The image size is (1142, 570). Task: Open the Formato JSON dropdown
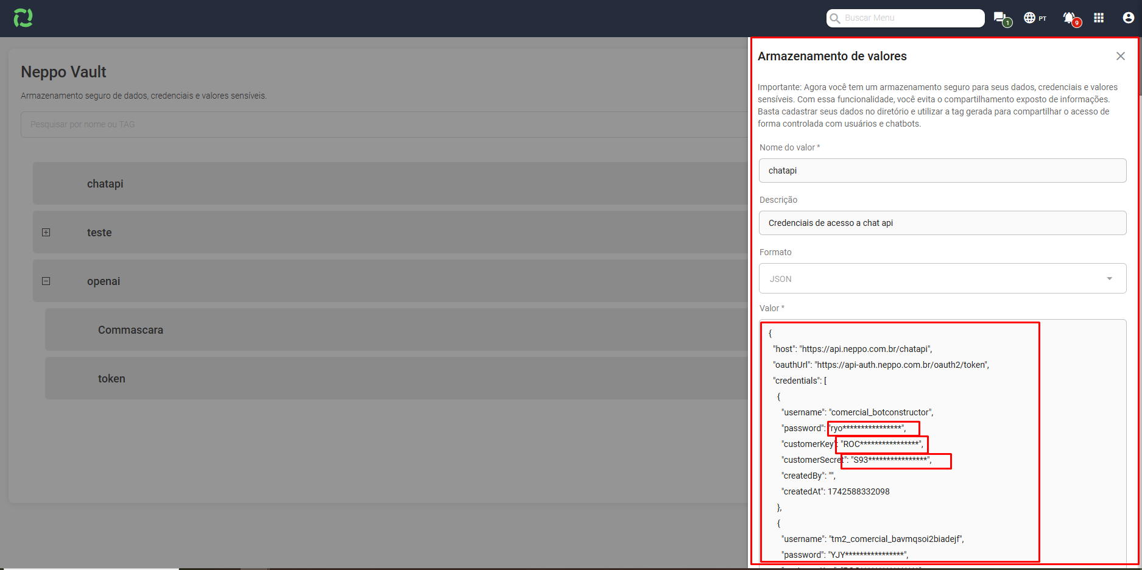pos(942,278)
